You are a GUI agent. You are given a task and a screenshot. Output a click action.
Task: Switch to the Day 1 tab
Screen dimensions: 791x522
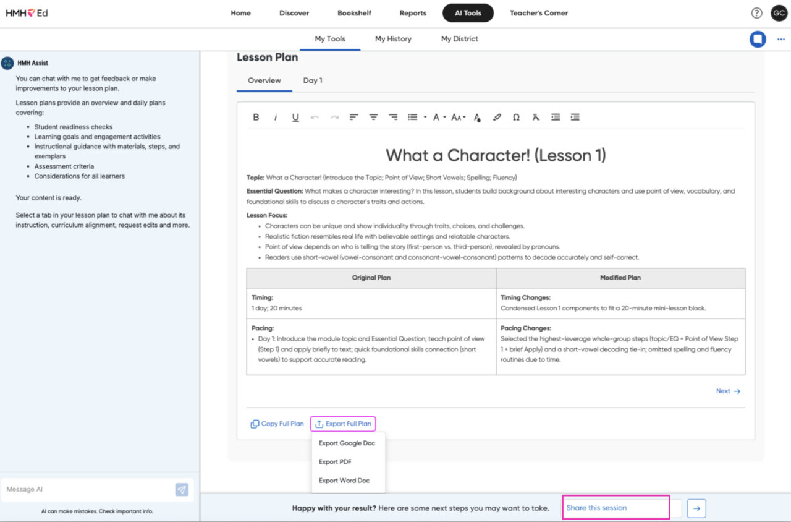(x=313, y=80)
